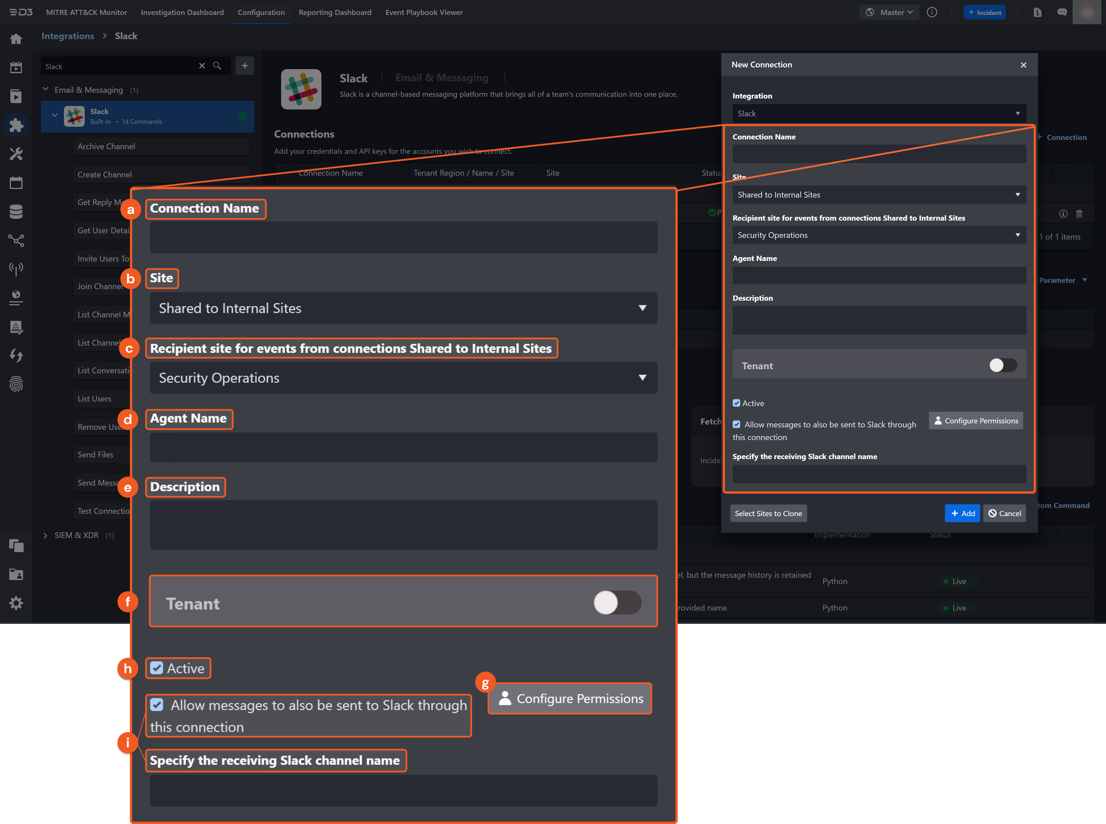The width and height of the screenshot is (1106, 824).
Task: Open the Reporting Dashboard tab
Action: click(335, 12)
